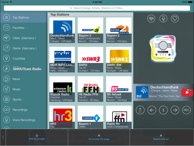
Task: Click the Music note icon
Action: click(x=6, y=89)
